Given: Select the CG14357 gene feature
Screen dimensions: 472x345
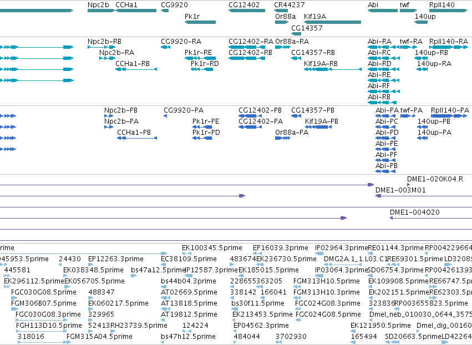Looking at the screenshot, I should 296,34.
